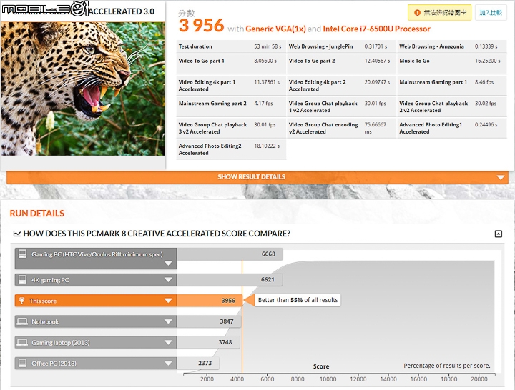Click the 2373 Office PC bar value
Image resolution: width=515 pixels, height=390 pixels.
[x=205, y=364]
